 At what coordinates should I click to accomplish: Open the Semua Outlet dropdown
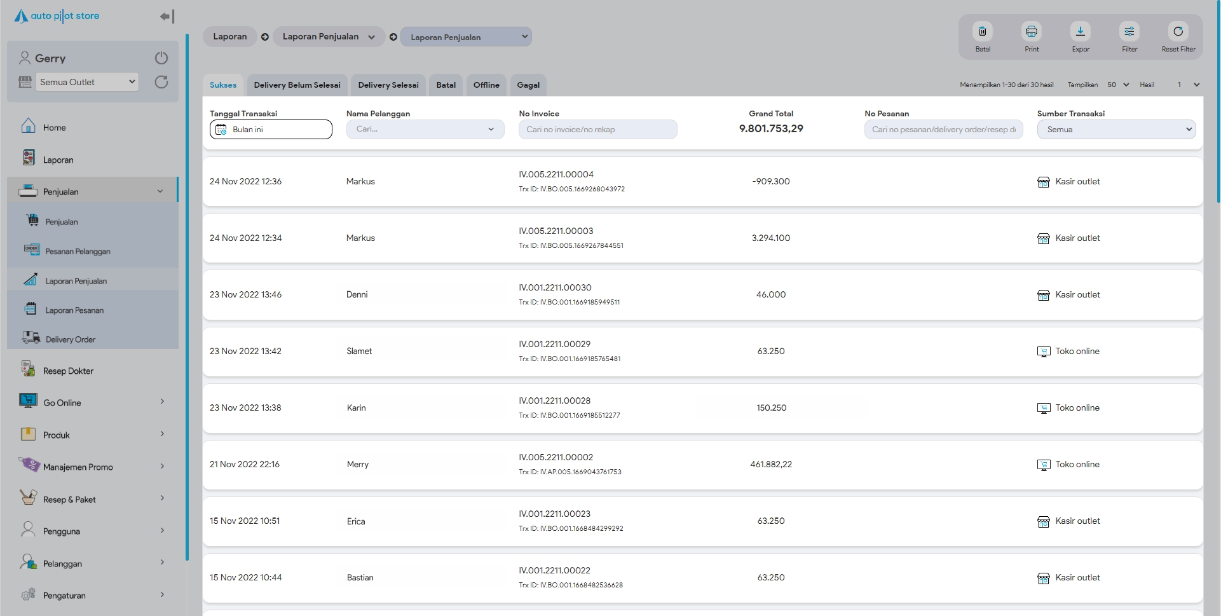click(87, 82)
